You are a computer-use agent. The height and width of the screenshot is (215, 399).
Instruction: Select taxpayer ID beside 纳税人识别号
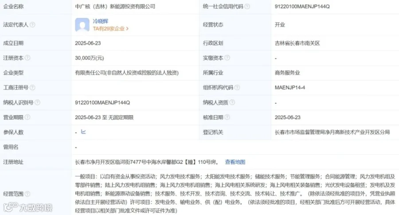(x=102, y=103)
